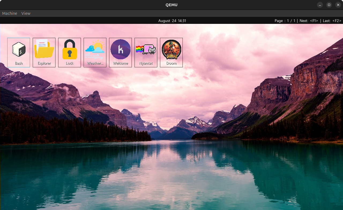Launch the Doom game icon
The image size is (343, 210).
[171, 50]
